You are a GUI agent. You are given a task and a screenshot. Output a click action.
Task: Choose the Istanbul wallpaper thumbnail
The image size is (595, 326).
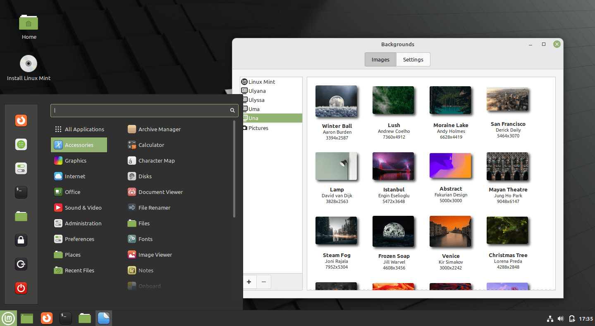pos(393,166)
